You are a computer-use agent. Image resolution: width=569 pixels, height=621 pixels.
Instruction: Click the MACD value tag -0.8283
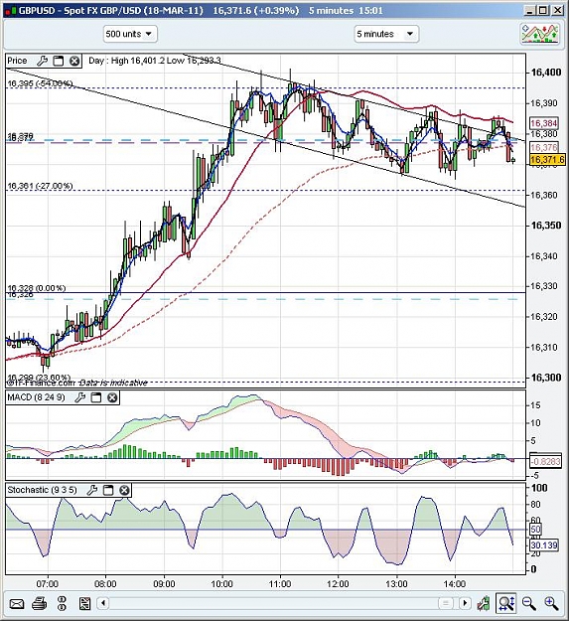pyautogui.click(x=545, y=461)
